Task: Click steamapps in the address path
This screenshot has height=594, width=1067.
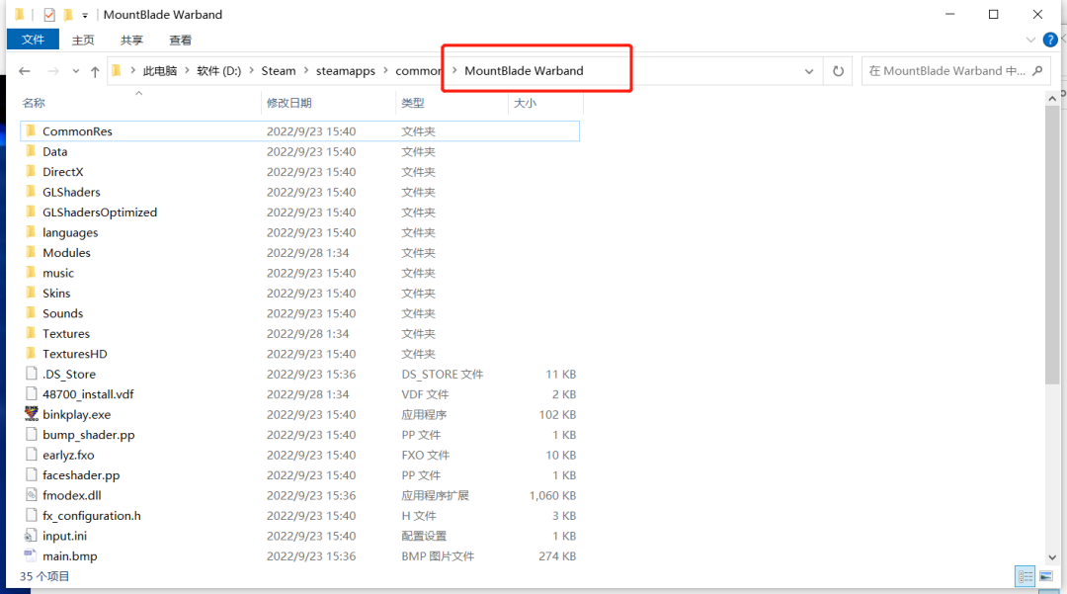Action: (x=345, y=71)
